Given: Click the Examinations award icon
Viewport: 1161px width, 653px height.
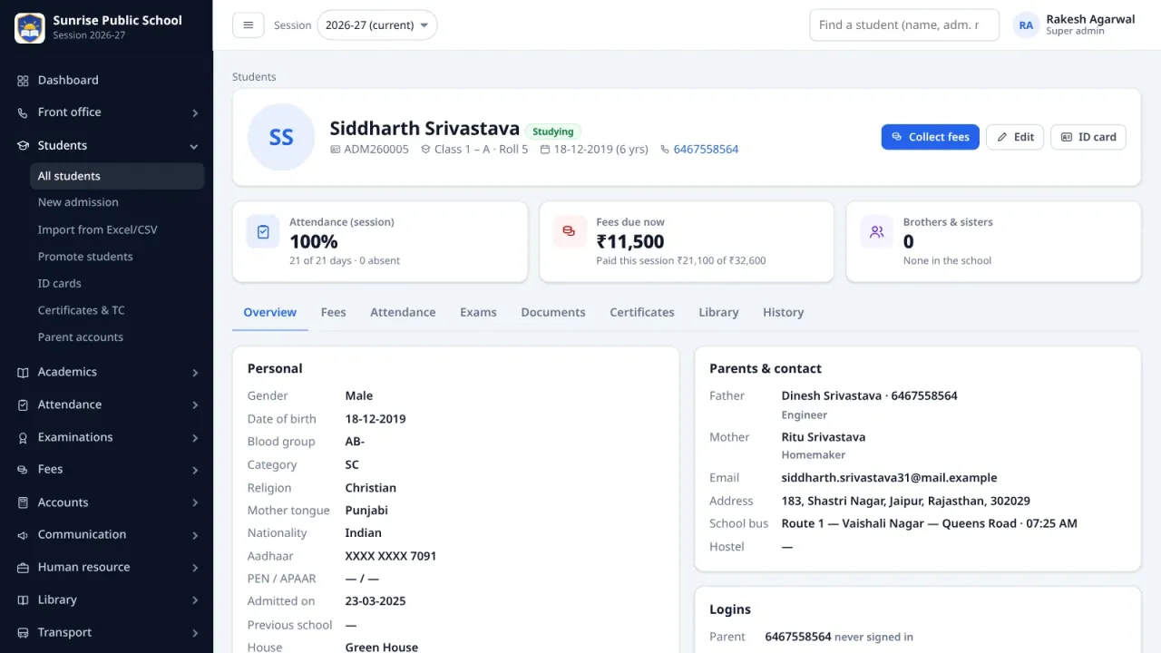Looking at the screenshot, I should (23, 437).
